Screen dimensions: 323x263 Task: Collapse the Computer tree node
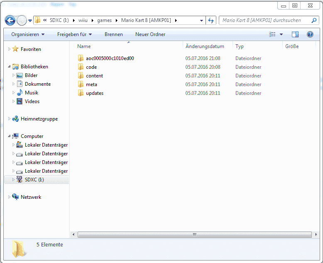tap(9, 136)
